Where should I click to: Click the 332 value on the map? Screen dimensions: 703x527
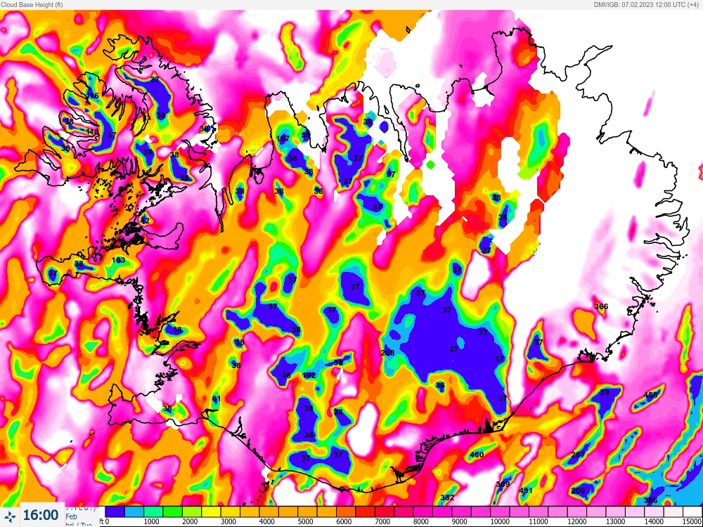tap(447, 497)
